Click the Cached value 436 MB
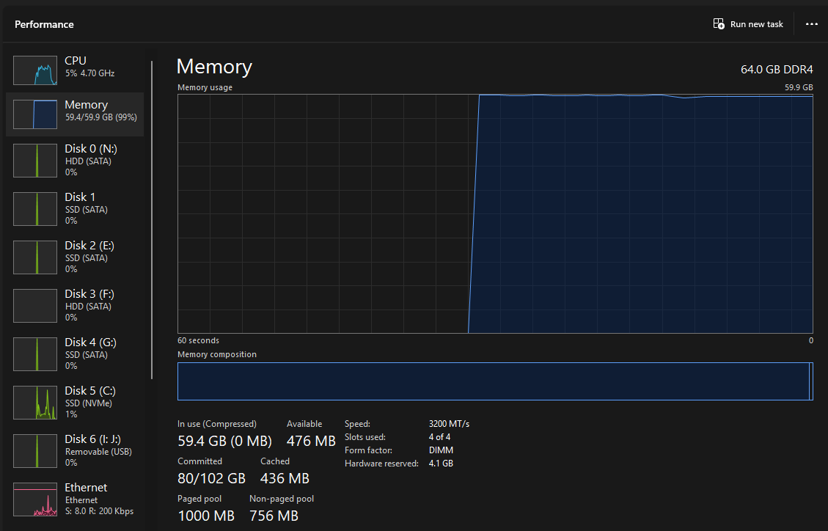This screenshot has width=828, height=531. pyautogui.click(x=285, y=478)
